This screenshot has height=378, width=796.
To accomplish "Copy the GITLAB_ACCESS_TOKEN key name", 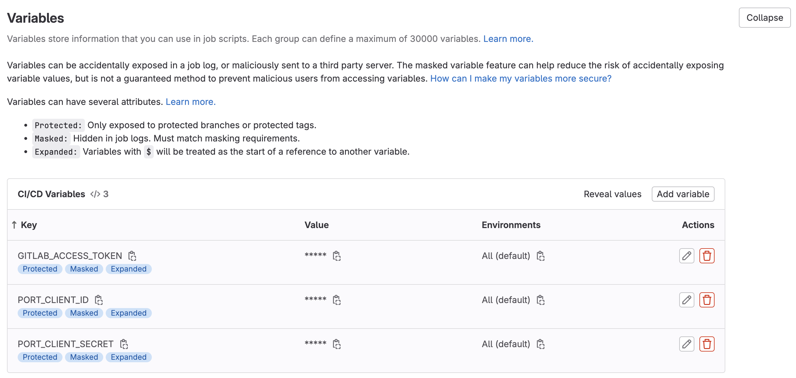I will tap(132, 256).
